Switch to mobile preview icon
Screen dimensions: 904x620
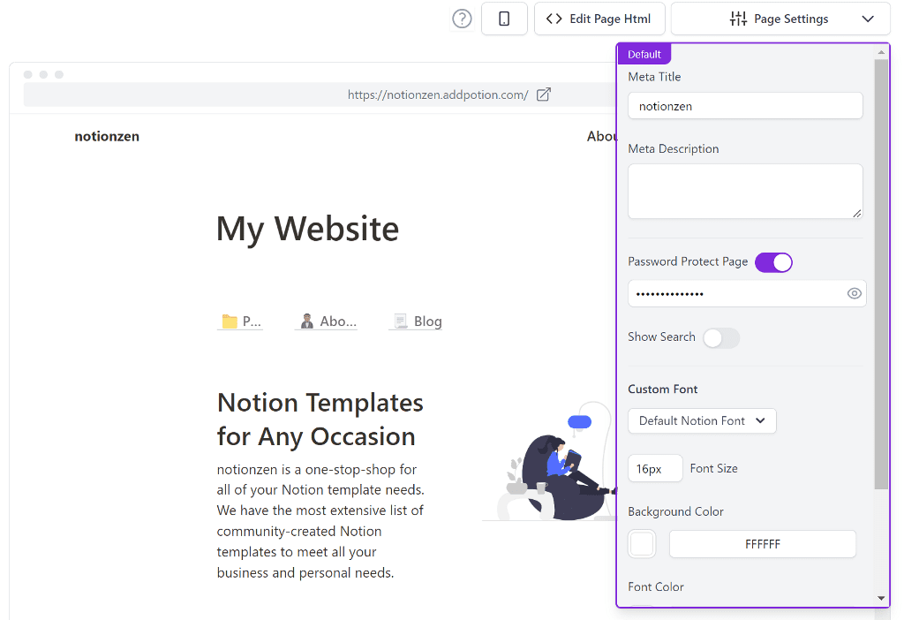pos(504,19)
